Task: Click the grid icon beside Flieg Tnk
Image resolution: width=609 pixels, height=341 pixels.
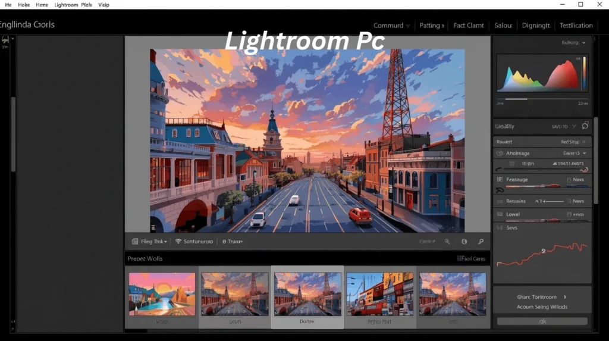Action: click(x=135, y=242)
